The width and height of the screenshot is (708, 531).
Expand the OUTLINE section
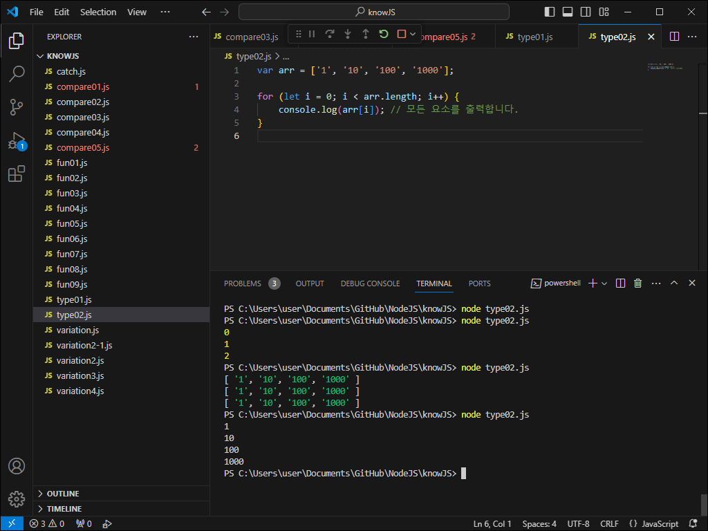coord(63,494)
